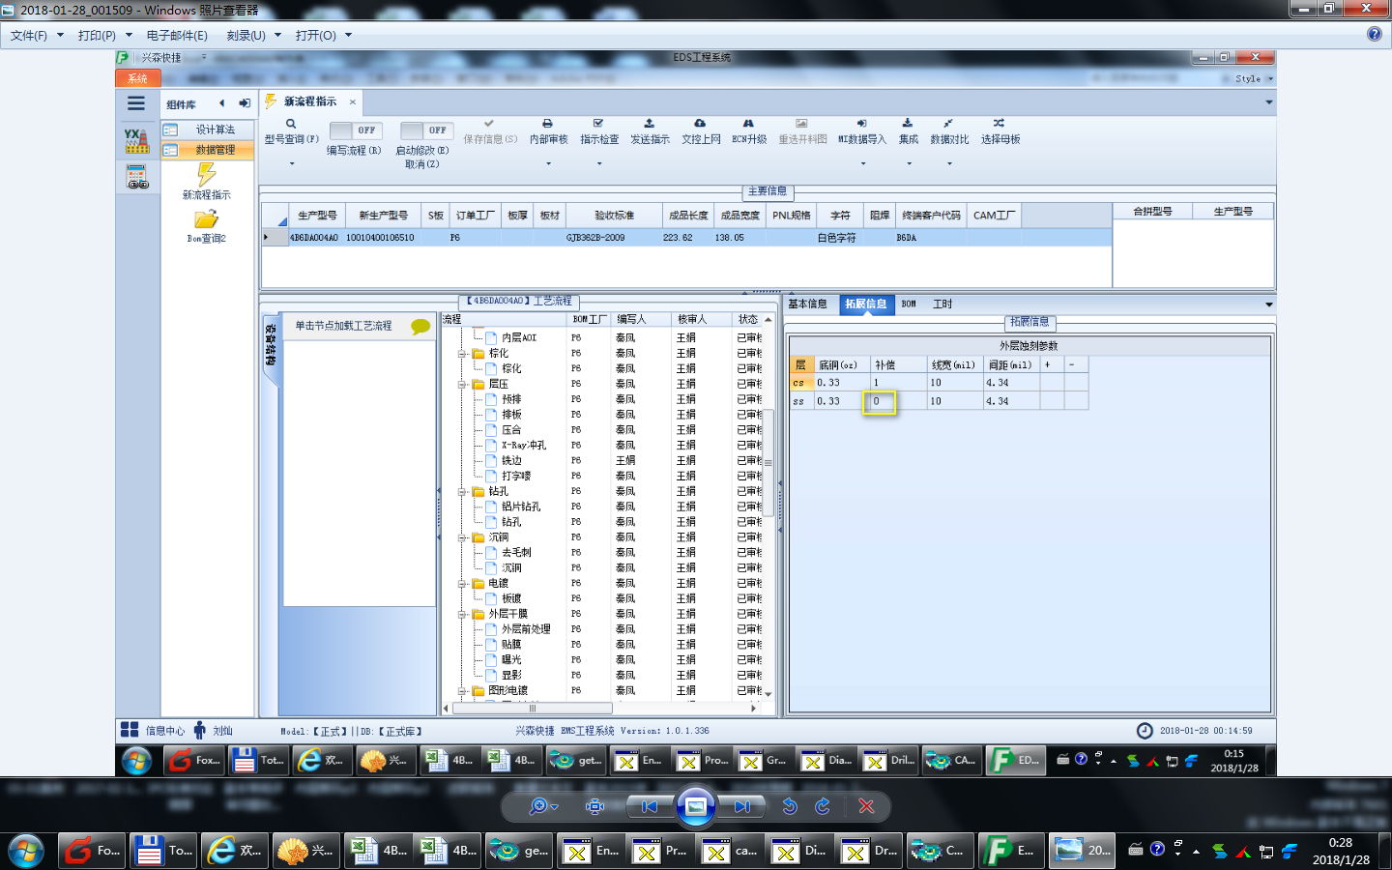1392x870 pixels.
Task: Switch to the BOM tab
Action: click(909, 304)
